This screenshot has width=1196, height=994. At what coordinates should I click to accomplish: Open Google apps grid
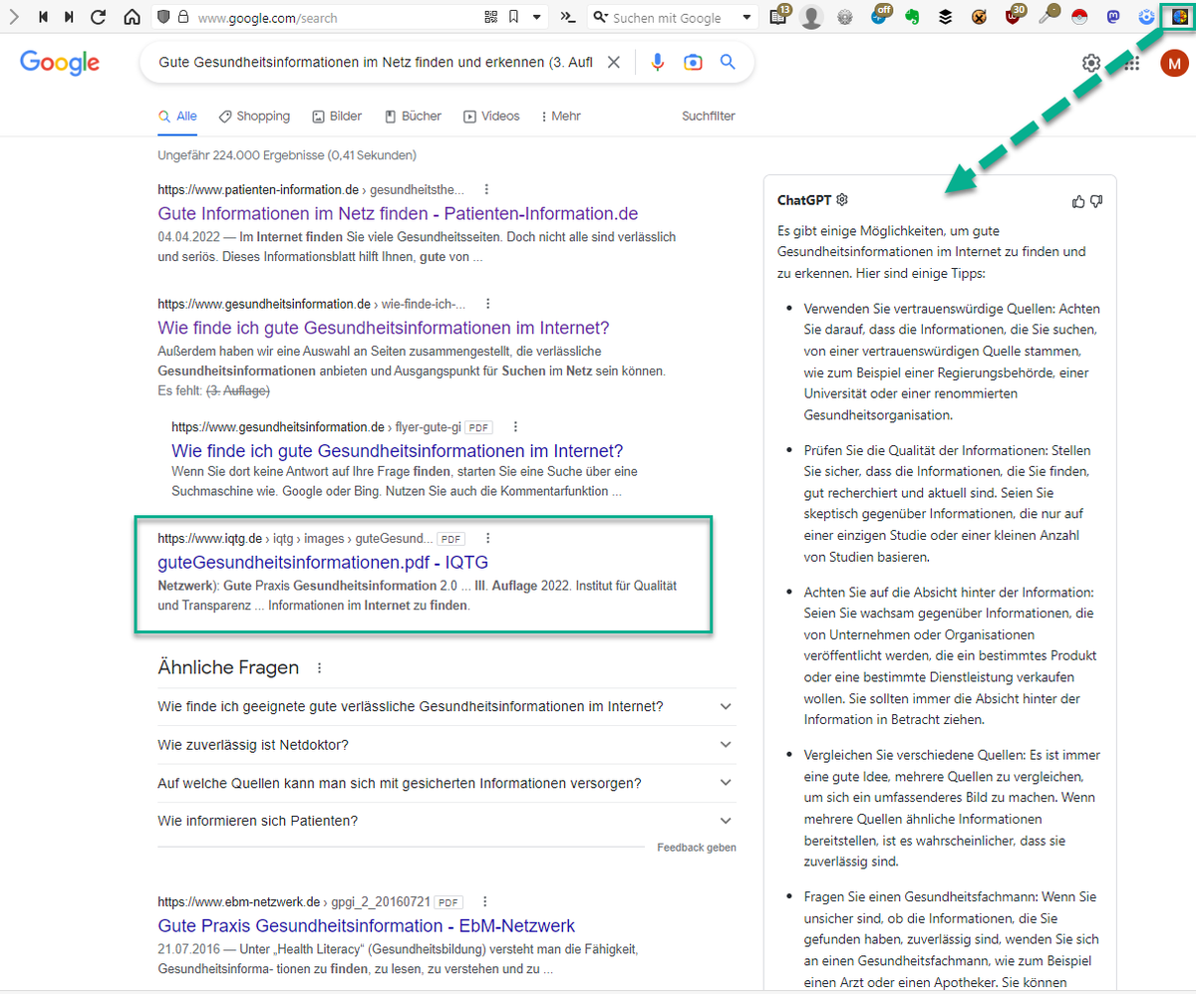tap(1132, 64)
